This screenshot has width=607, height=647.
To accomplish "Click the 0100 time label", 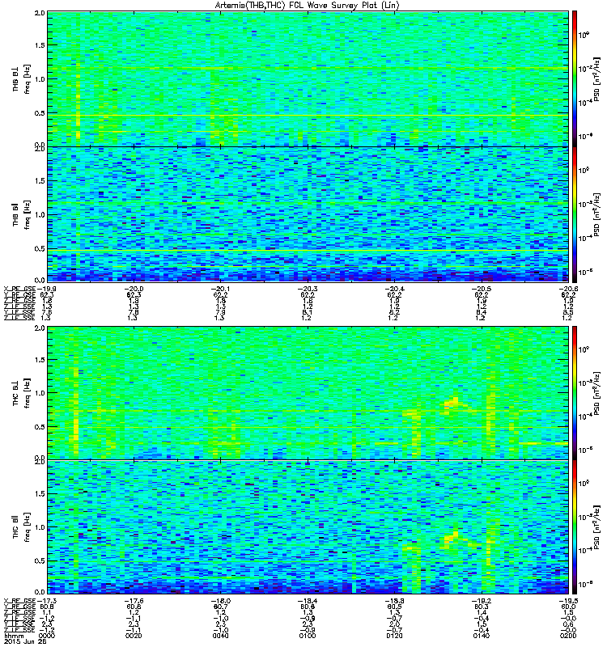I will point(308,636).
